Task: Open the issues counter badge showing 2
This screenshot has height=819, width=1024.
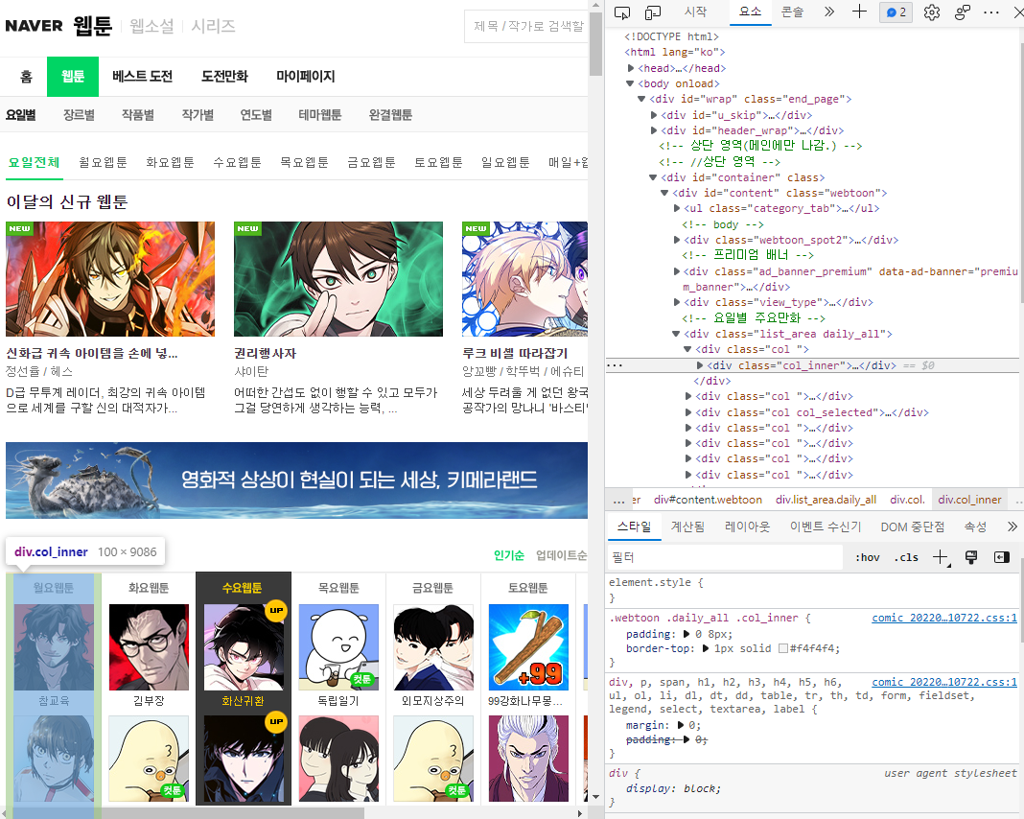Action: click(x=896, y=12)
